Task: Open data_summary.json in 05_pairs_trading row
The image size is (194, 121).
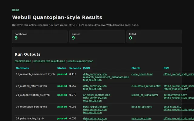Action: click(x=95, y=119)
